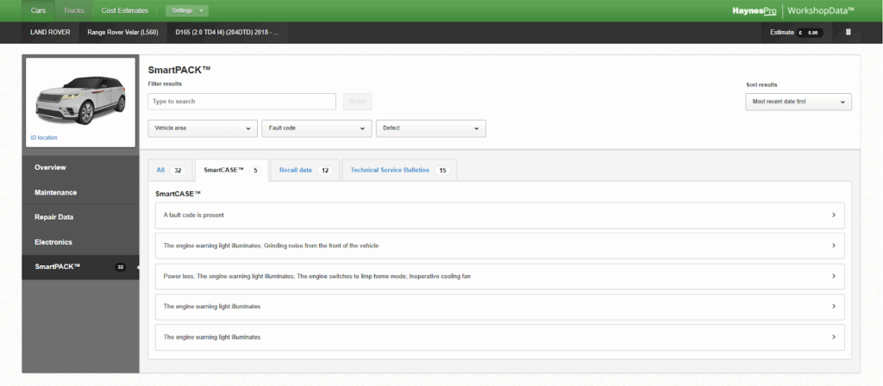The width and height of the screenshot is (883, 386).
Task: Select Repair Data in the sidebar
Action: 53,217
